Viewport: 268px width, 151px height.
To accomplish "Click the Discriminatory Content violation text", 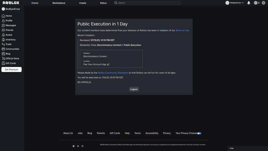I will 95,56.
